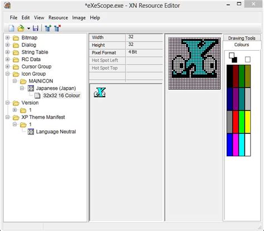Image resolution: width=264 pixels, height=231 pixels.
Task: Expand the Dialog tree node
Action: tap(7, 45)
